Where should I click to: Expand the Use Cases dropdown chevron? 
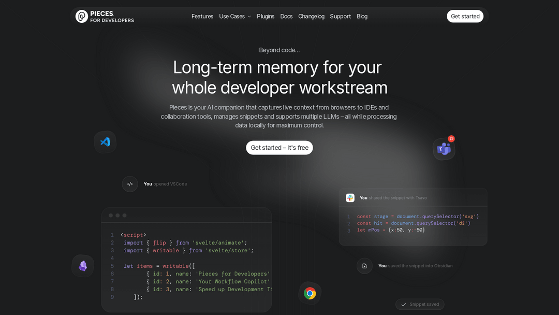point(249,17)
